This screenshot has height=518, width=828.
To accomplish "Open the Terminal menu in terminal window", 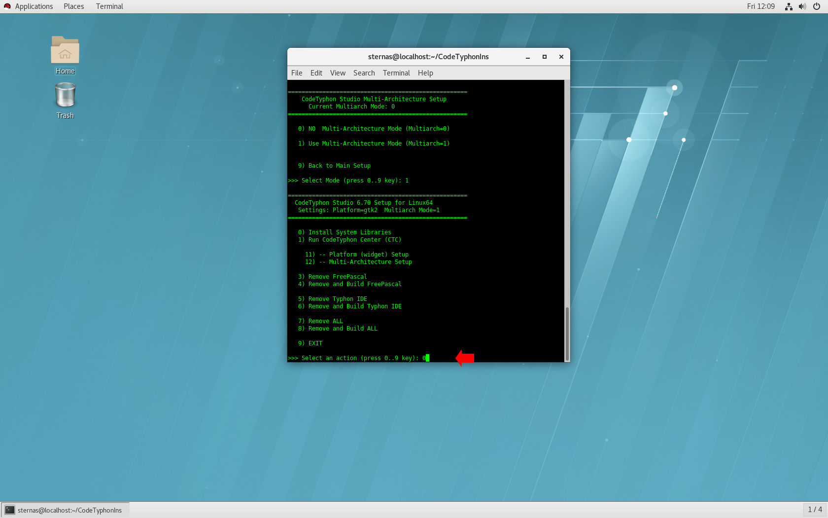I will (x=396, y=73).
